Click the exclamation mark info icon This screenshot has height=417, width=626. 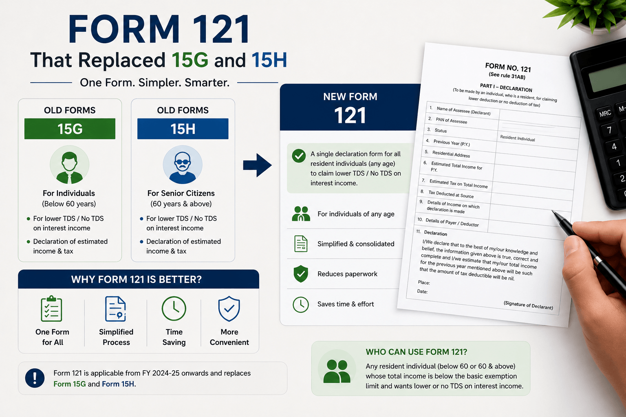tap(35, 378)
